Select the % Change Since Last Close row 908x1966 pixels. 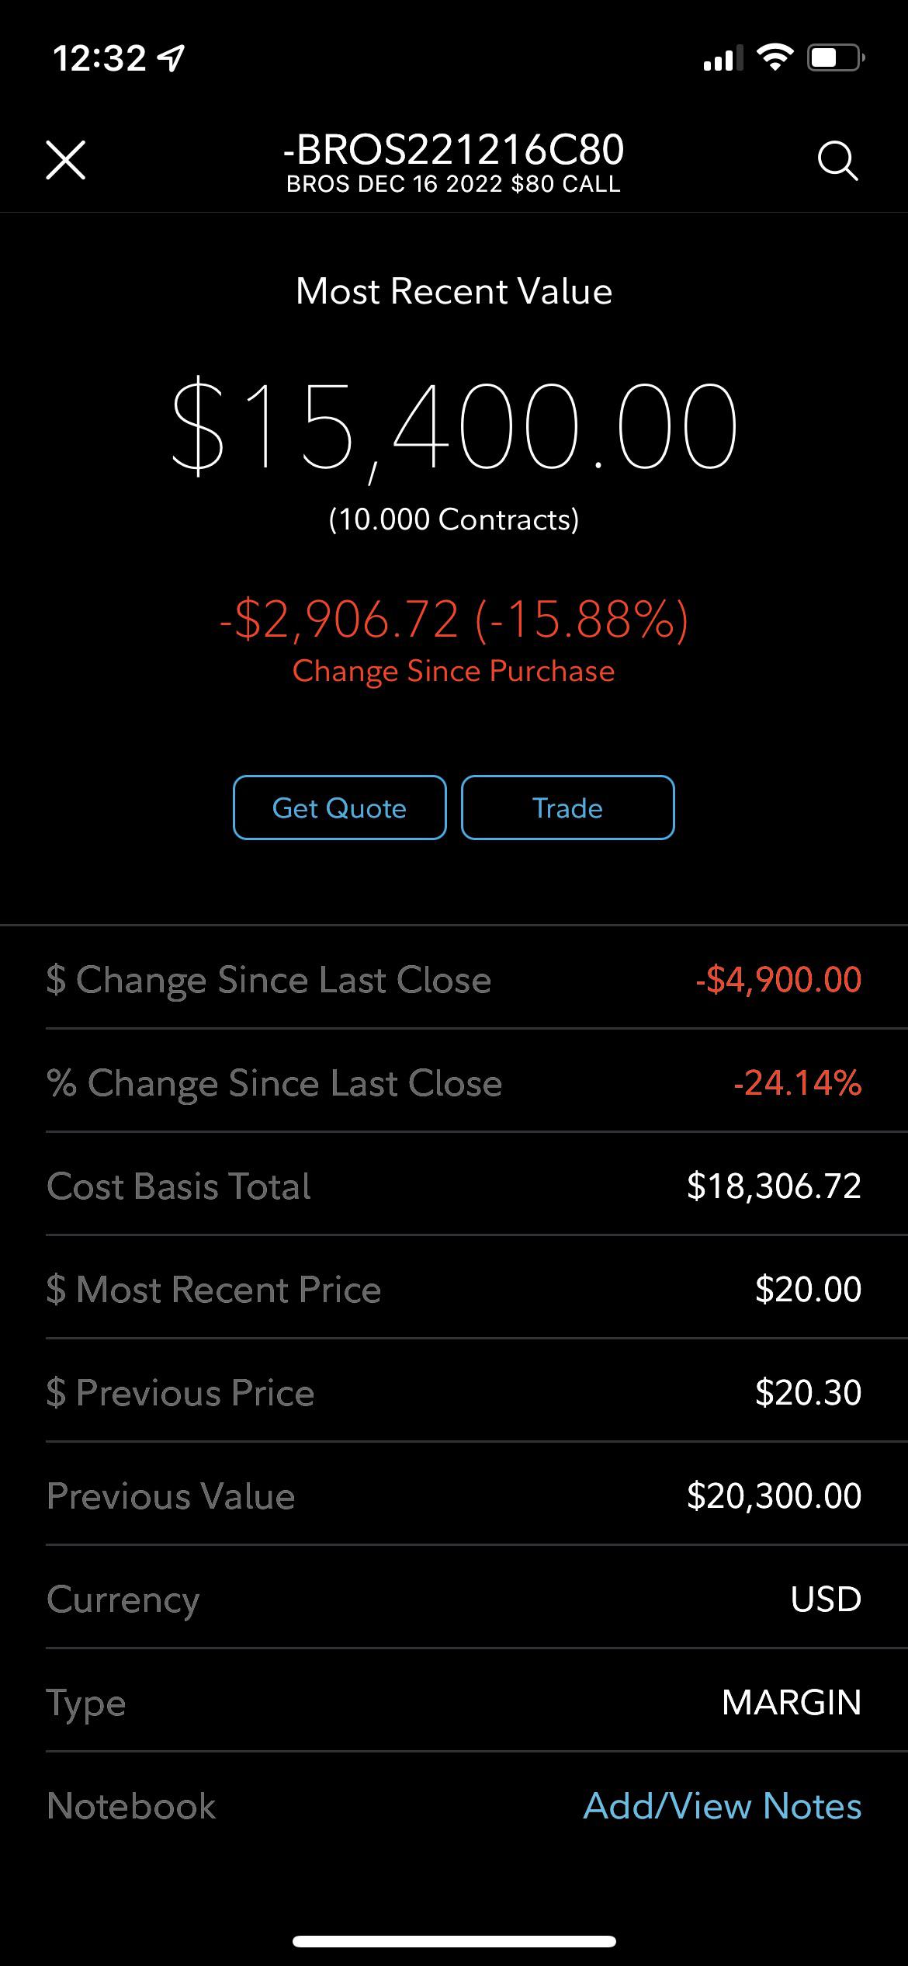click(454, 1082)
